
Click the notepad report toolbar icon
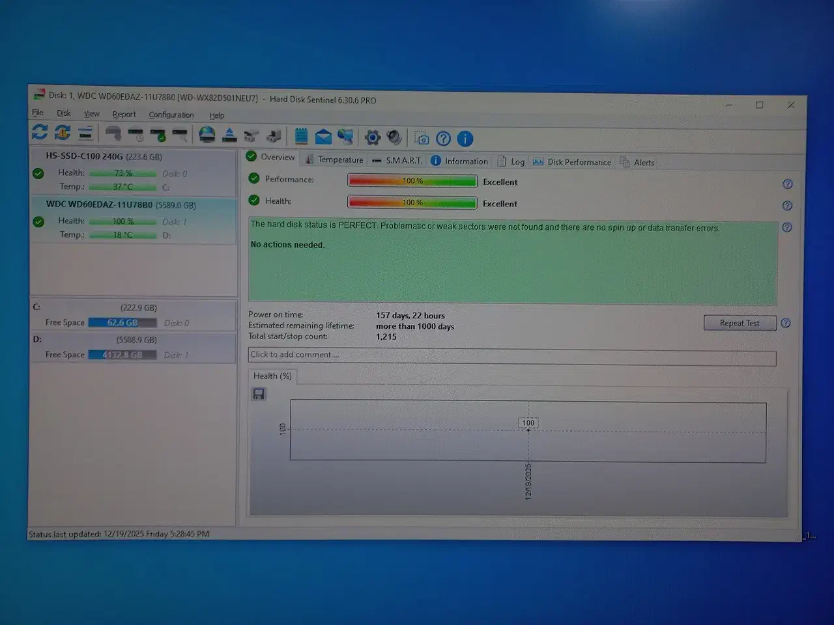pos(301,136)
